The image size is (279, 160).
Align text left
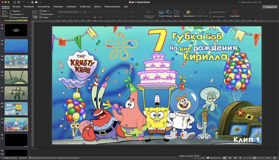click(x=108, y=17)
